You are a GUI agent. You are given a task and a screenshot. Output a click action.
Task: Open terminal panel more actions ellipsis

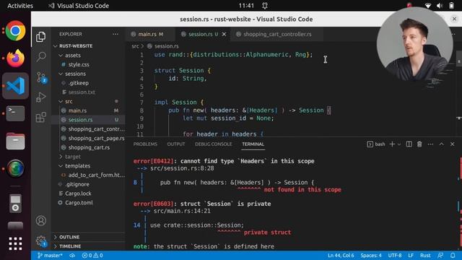(430, 144)
